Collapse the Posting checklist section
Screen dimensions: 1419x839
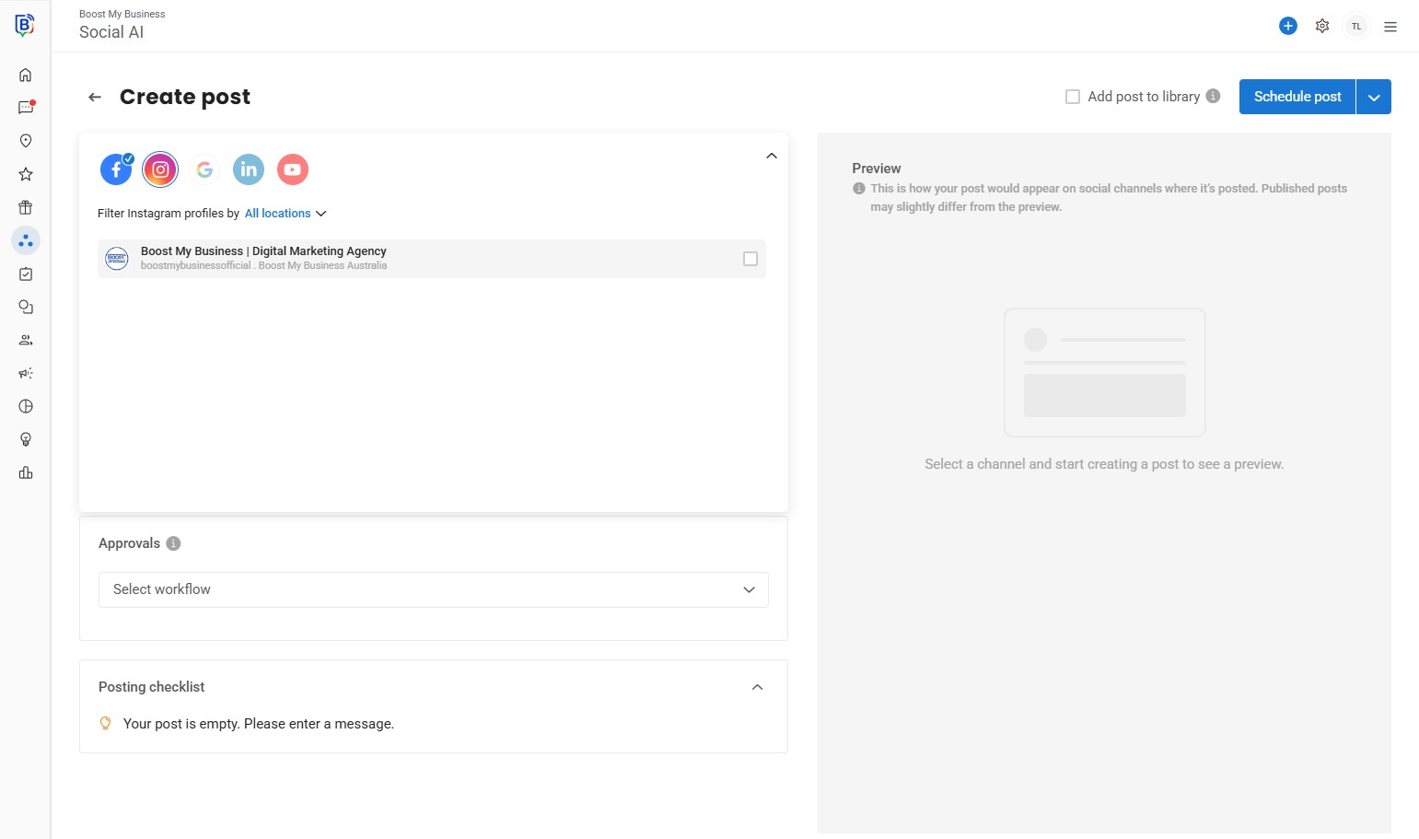tap(757, 687)
